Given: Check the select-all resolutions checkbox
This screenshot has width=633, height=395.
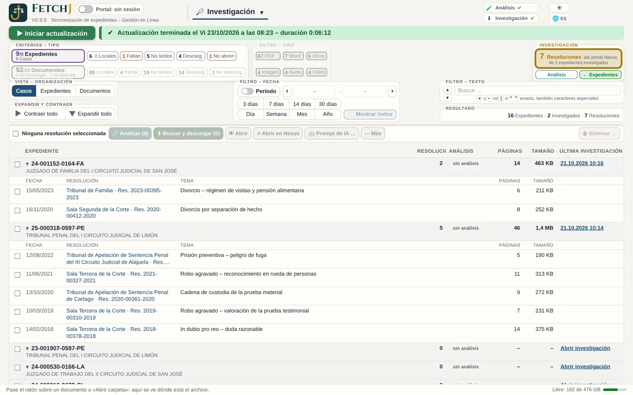Looking at the screenshot, I should pos(16,134).
